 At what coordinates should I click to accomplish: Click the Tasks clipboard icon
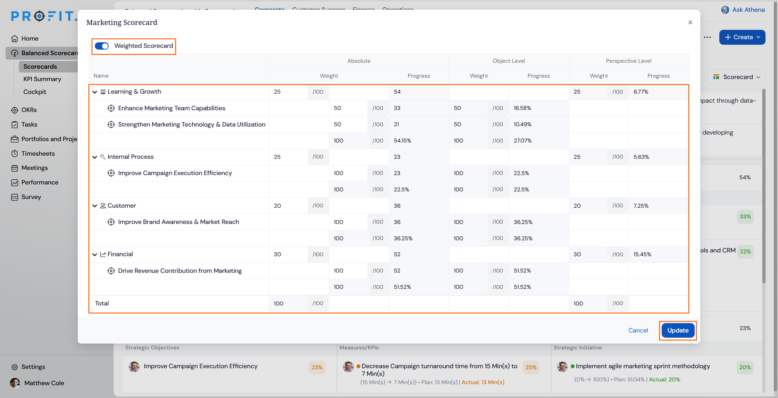pos(14,125)
